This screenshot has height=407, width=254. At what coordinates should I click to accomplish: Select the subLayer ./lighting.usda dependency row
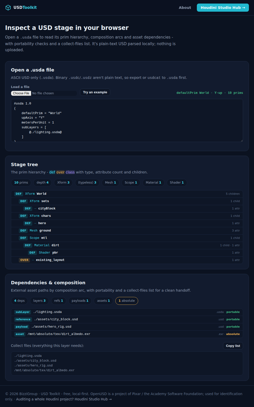[127, 312]
